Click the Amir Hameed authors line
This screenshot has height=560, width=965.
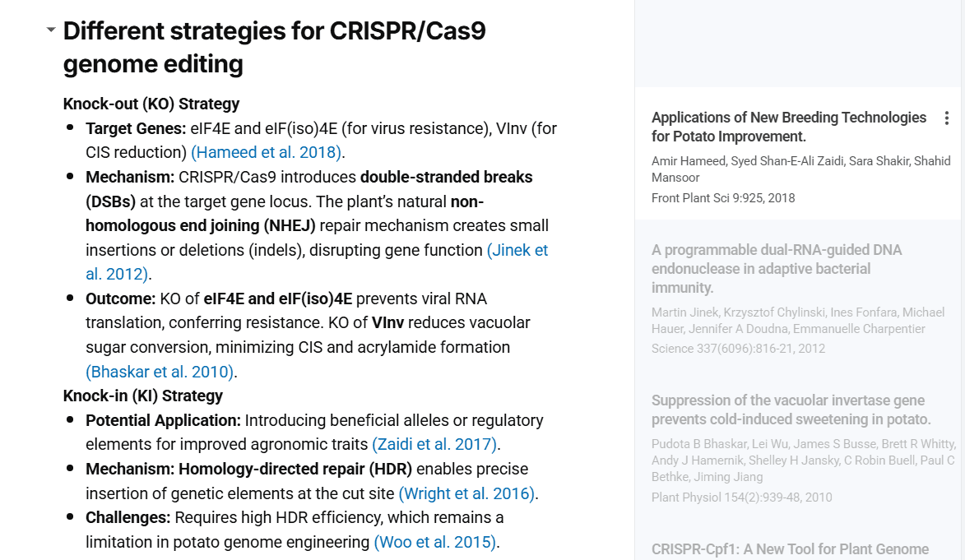800,169
